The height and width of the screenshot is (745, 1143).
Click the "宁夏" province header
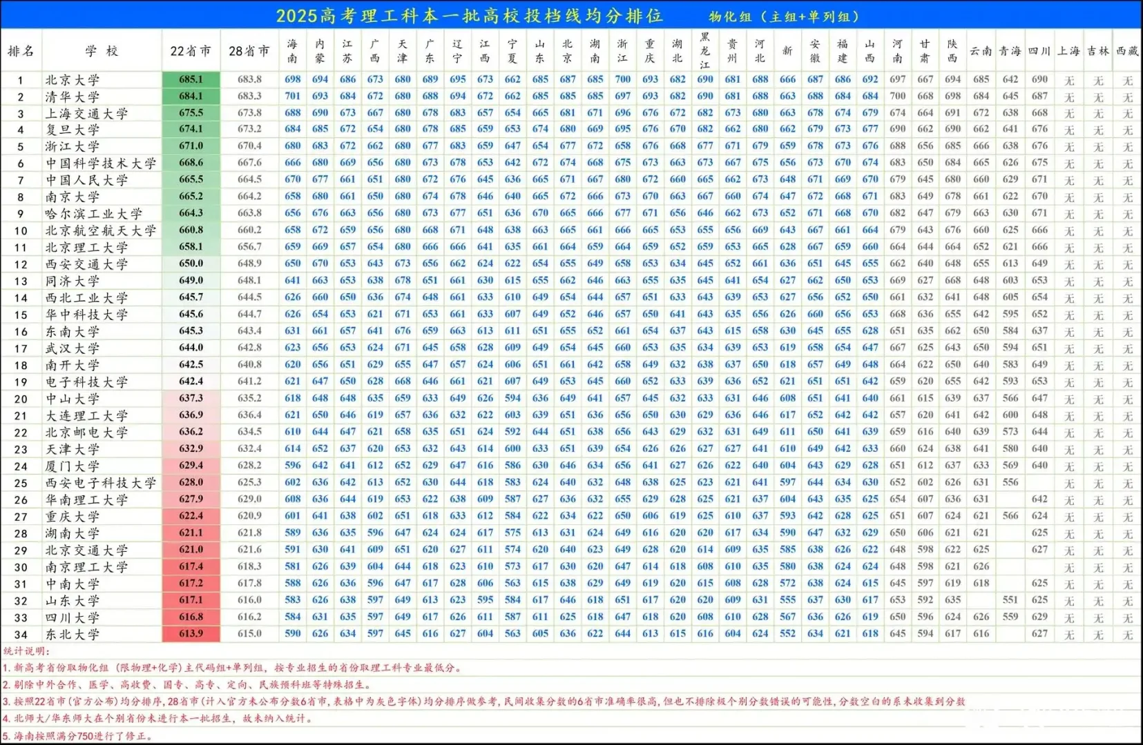(x=512, y=51)
